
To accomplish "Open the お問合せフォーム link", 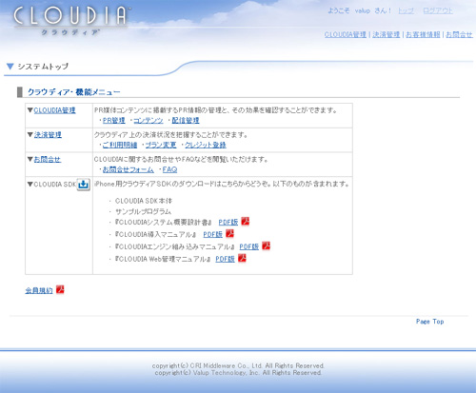I will point(129,169).
